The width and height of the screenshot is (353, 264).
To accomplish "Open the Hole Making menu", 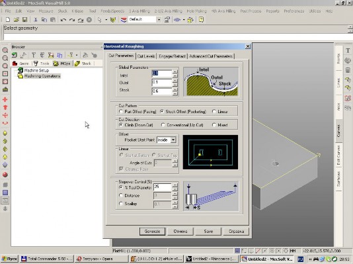I will (196, 11).
